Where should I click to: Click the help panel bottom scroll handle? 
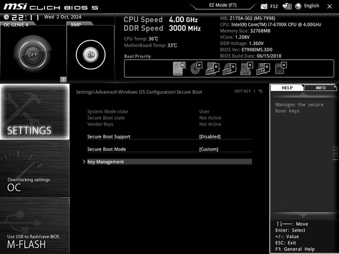pos(303,215)
